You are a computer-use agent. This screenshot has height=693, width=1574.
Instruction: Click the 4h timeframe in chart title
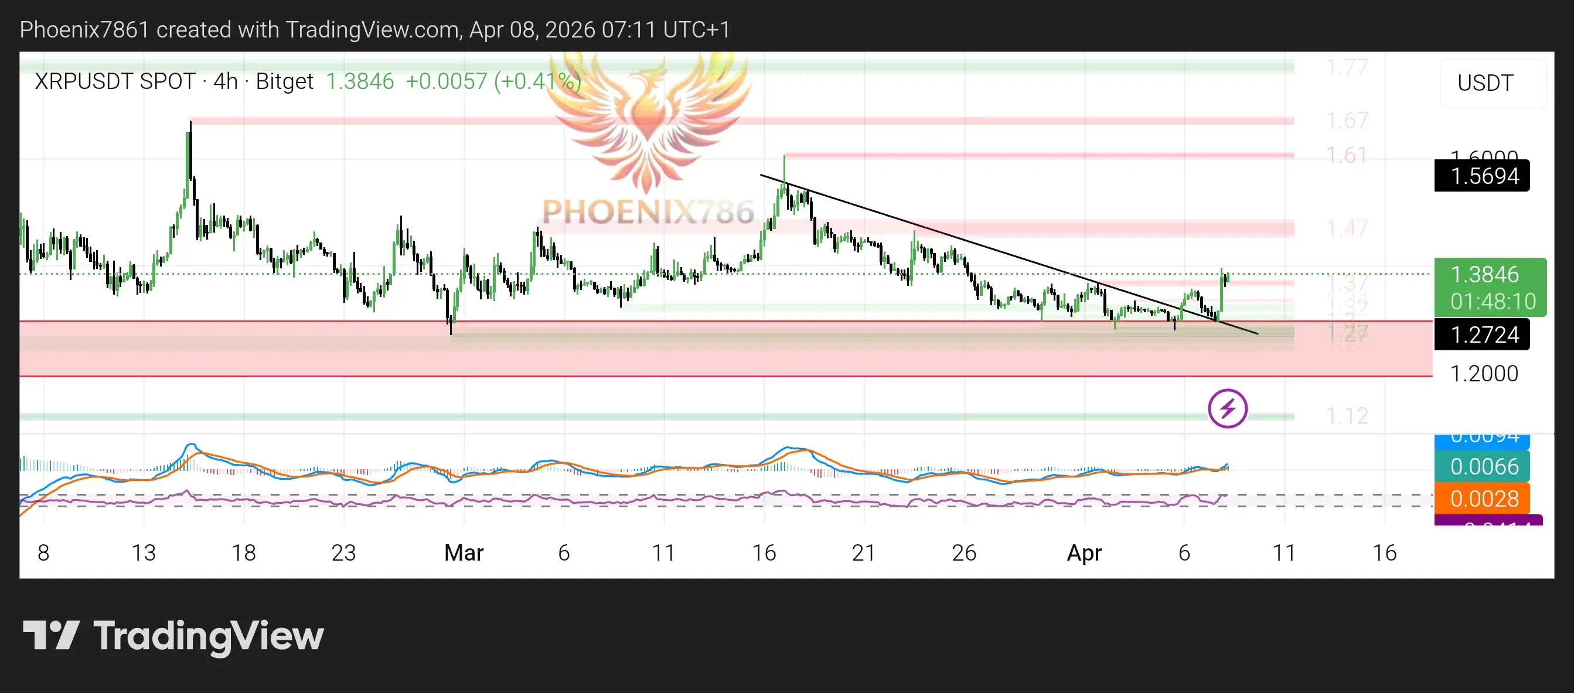click(225, 81)
